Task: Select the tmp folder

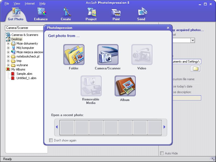Action: pos(19,61)
